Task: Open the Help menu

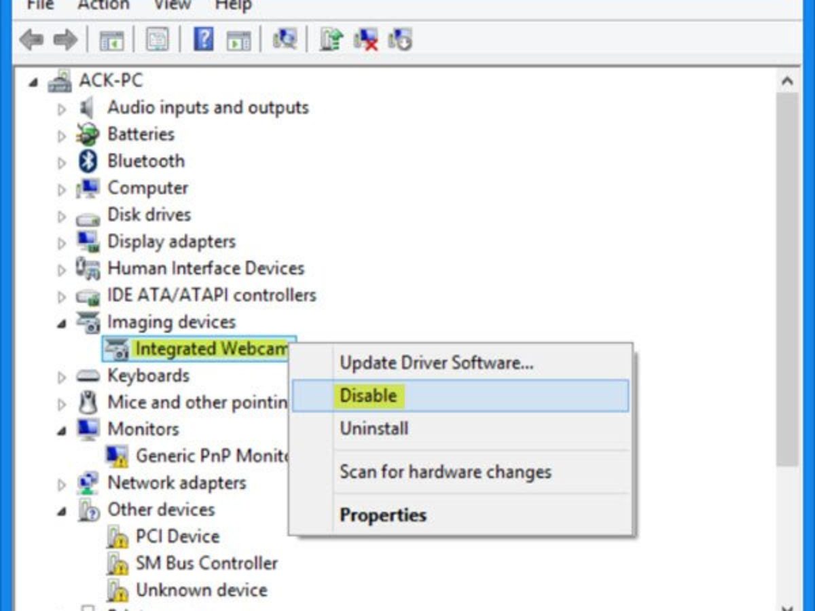Action: [234, 5]
